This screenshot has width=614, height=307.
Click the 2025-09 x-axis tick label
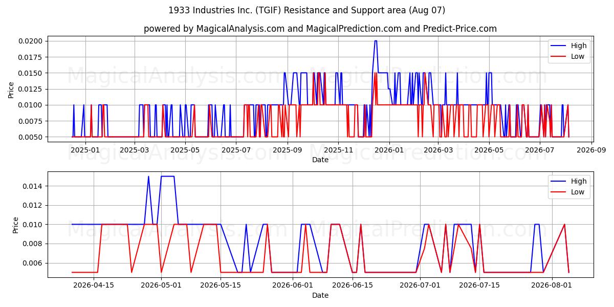[288, 150]
